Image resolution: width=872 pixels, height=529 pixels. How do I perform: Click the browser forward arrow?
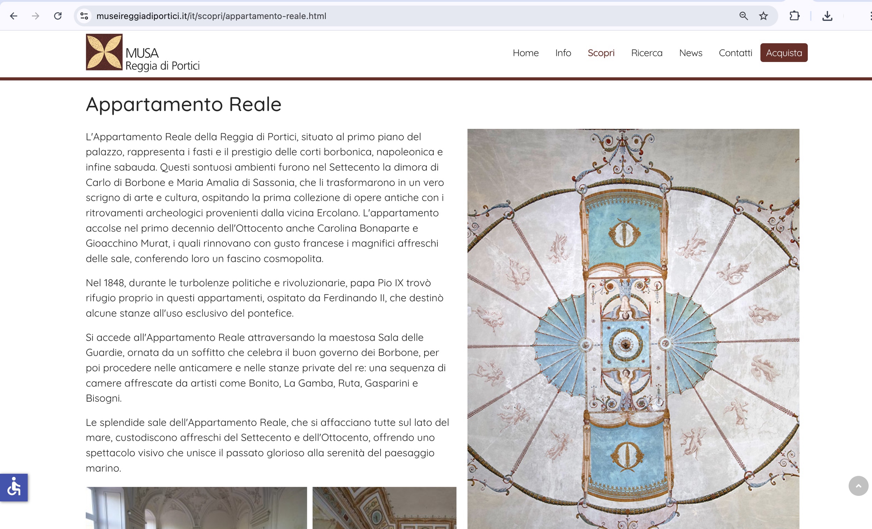point(35,16)
